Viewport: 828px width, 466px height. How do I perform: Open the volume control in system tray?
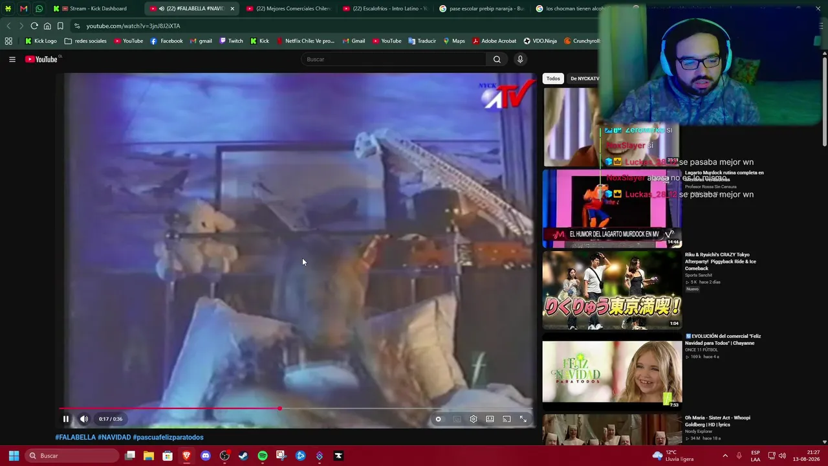(x=782, y=456)
